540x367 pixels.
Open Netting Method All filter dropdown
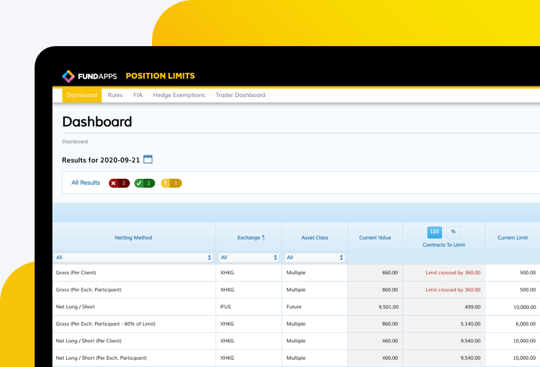click(134, 257)
